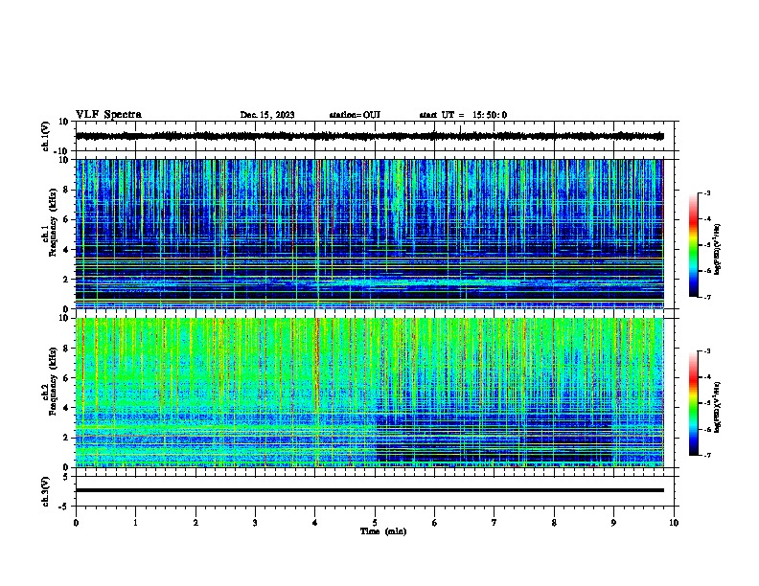Click tick label 3 on Time axis

coord(255,523)
